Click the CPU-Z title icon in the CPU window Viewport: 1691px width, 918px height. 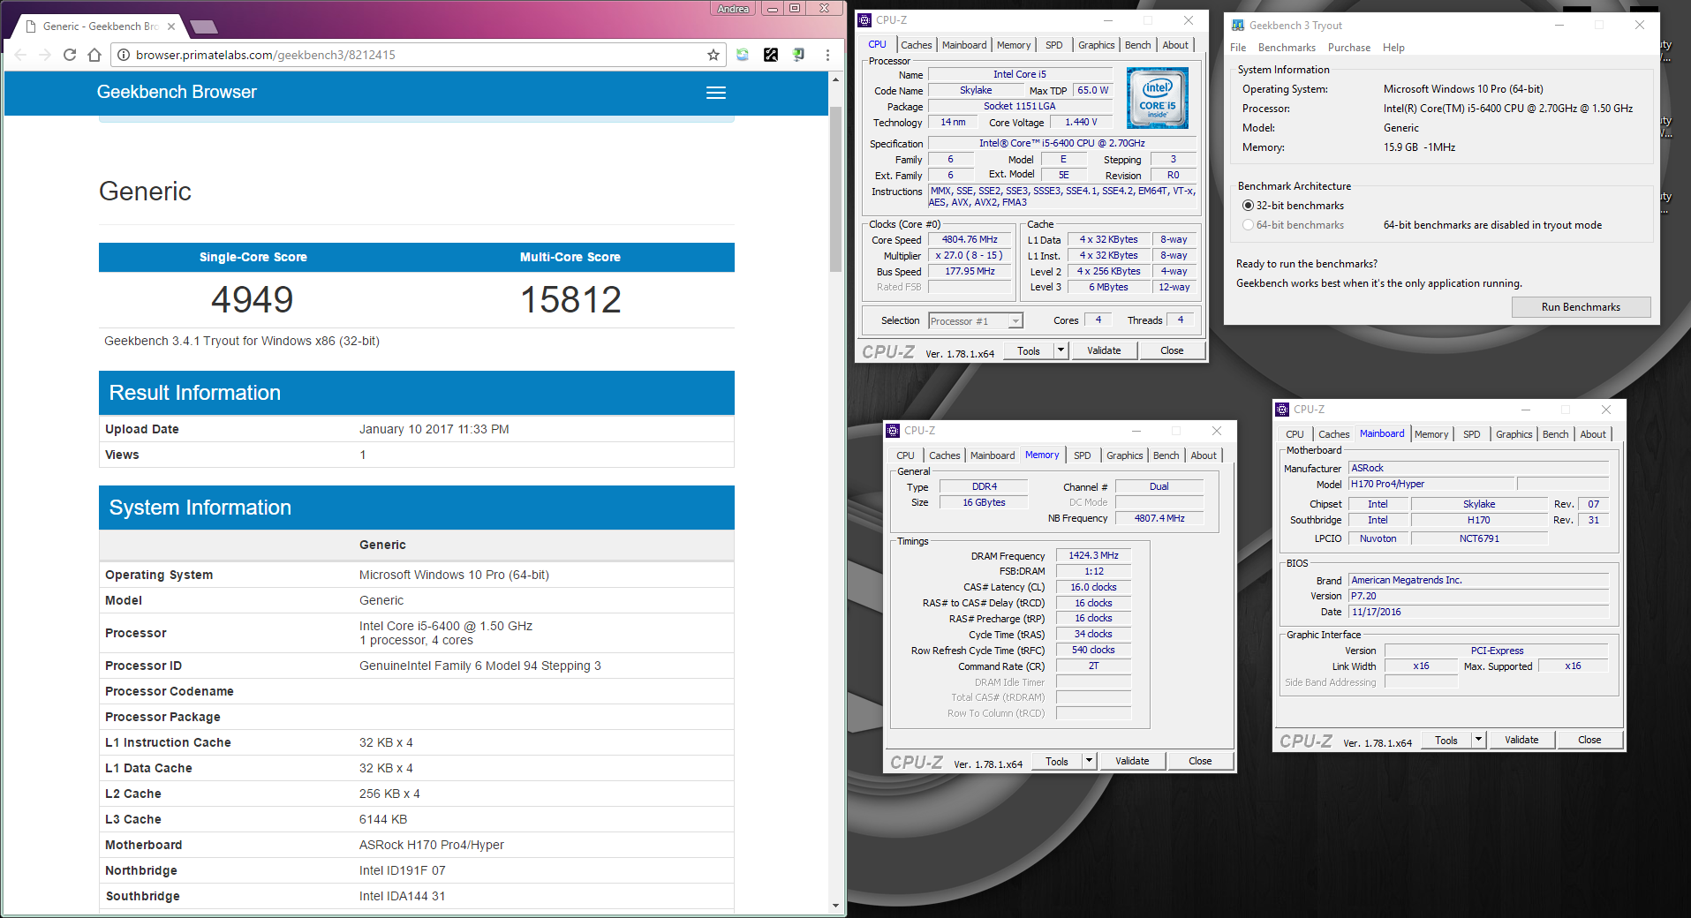865,20
